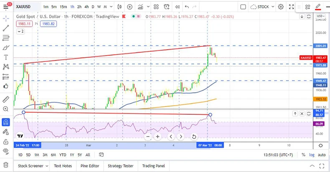
Task: Open the patterns tool group
Action: pos(6,67)
